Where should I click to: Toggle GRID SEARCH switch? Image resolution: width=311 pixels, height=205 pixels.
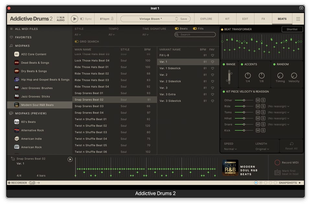click(76, 42)
